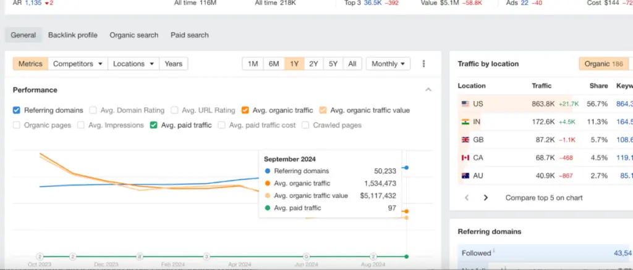Screen dimensions: 633x270
Task: Click the Australia flag icon
Action: [465, 176]
